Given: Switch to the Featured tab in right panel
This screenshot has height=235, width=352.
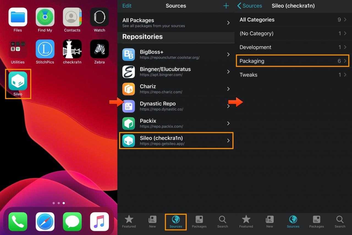Looking at the screenshot, I should click(x=246, y=222).
